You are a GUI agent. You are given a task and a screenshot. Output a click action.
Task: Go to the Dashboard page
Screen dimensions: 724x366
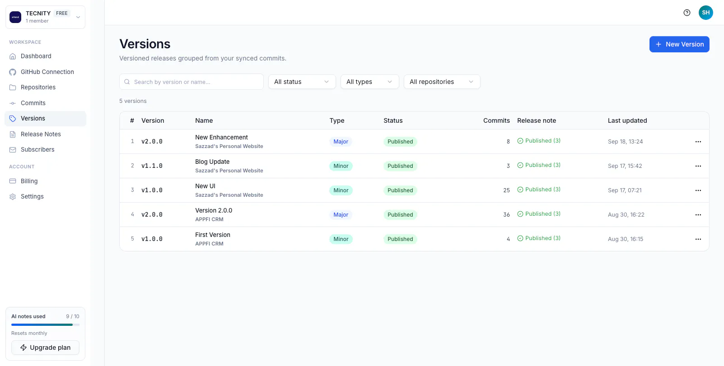(45, 56)
